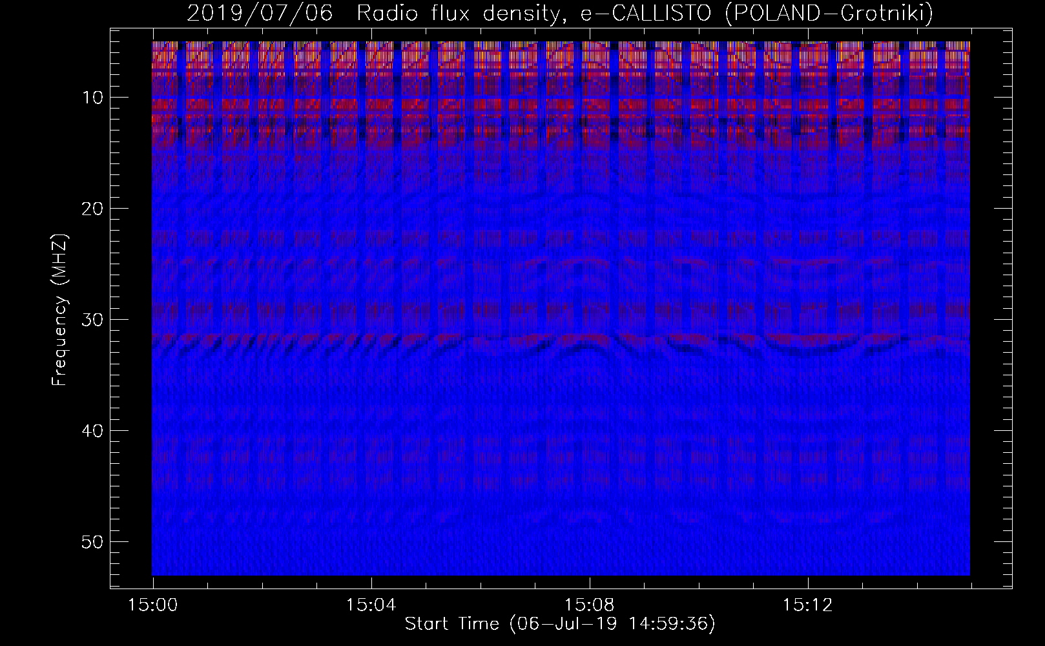Click the 15:04 time tick label
Screen dimensions: 1045x646
pyautogui.click(x=371, y=605)
